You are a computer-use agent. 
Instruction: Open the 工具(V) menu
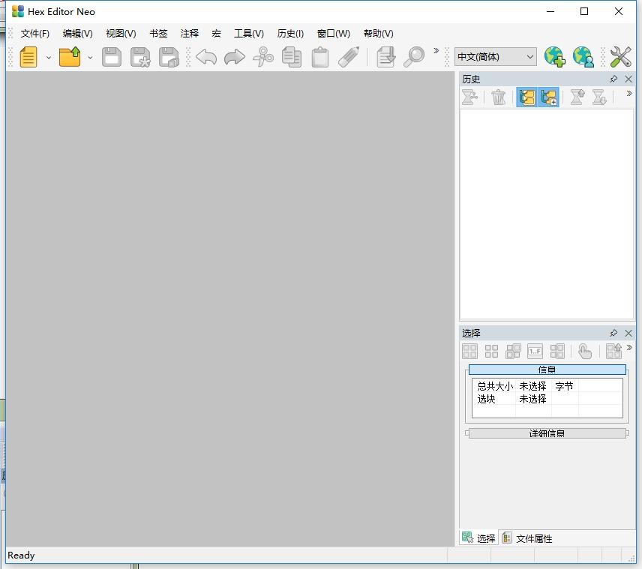tap(248, 34)
